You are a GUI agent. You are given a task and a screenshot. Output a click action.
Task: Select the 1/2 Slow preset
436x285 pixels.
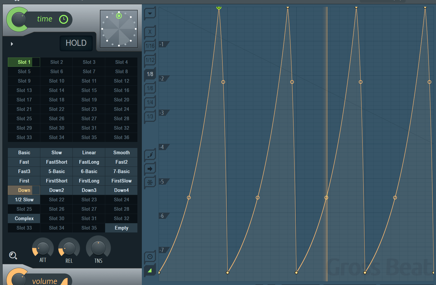pyautogui.click(x=24, y=199)
